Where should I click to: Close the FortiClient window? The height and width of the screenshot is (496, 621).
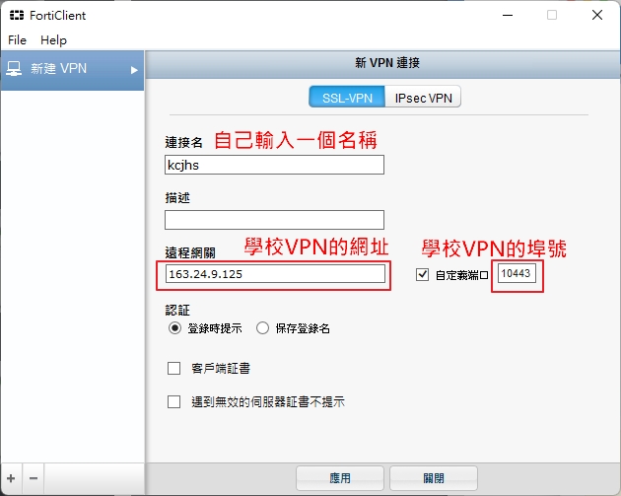point(597,15)
